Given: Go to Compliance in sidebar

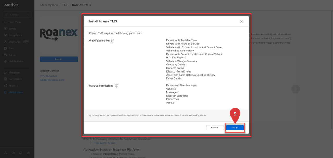Looking at the screenshot, I should (15, 35).
